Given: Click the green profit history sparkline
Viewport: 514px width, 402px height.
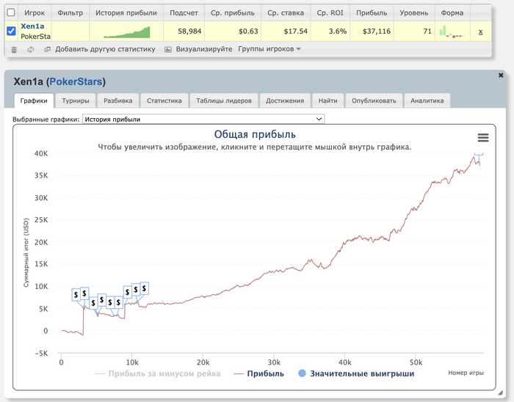Looking at the screenshot, I should (x=126, y=32).
